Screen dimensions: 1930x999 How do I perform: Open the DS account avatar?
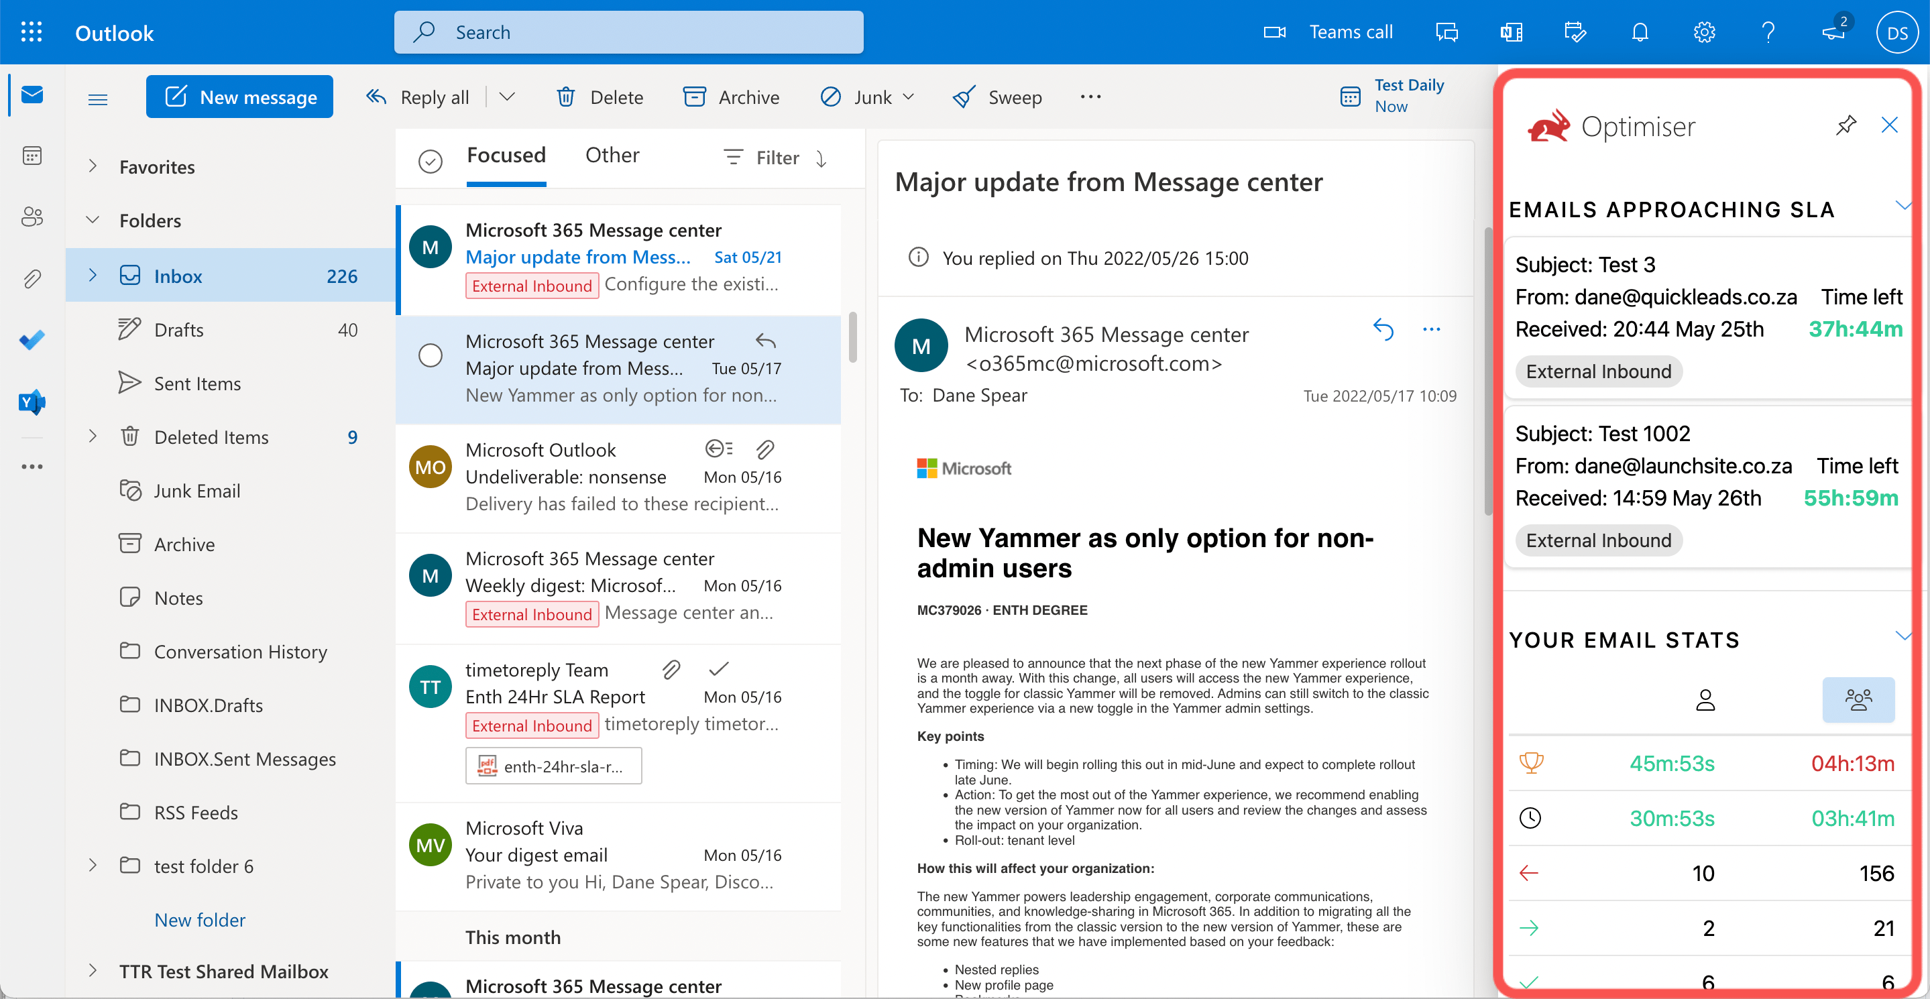[x=1897, y=32]
